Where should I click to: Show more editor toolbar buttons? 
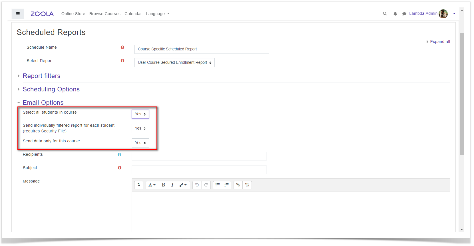pyautogui.click(x=139, y=185)
